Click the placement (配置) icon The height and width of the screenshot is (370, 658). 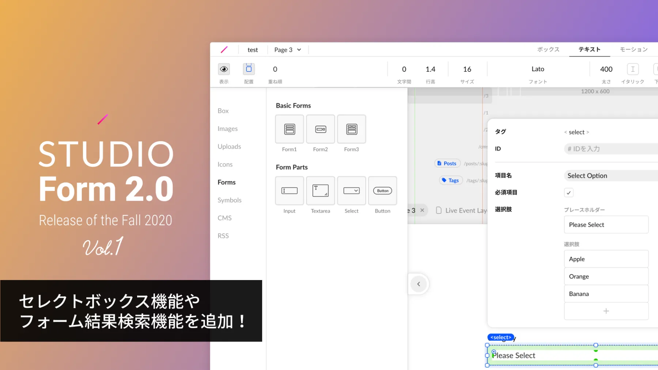point(249,69)
